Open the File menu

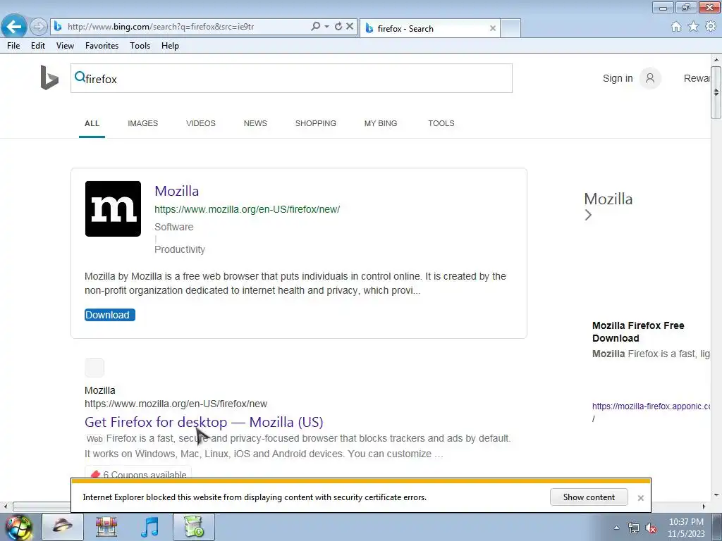point(13,46)
